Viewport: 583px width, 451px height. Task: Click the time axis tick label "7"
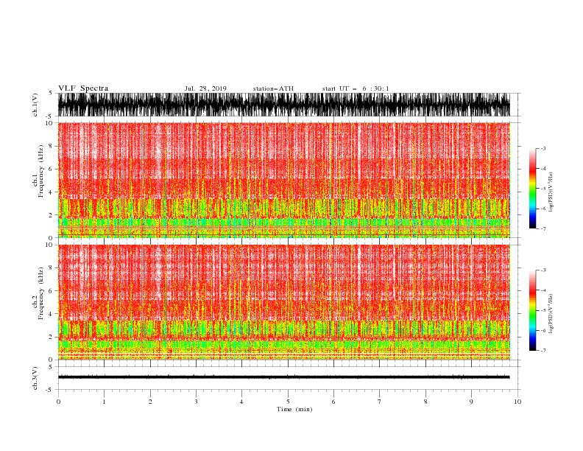click(380, 402)
